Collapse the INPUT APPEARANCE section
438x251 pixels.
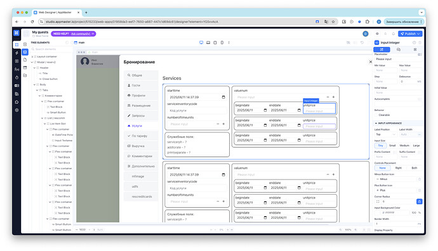pos(376,123)
